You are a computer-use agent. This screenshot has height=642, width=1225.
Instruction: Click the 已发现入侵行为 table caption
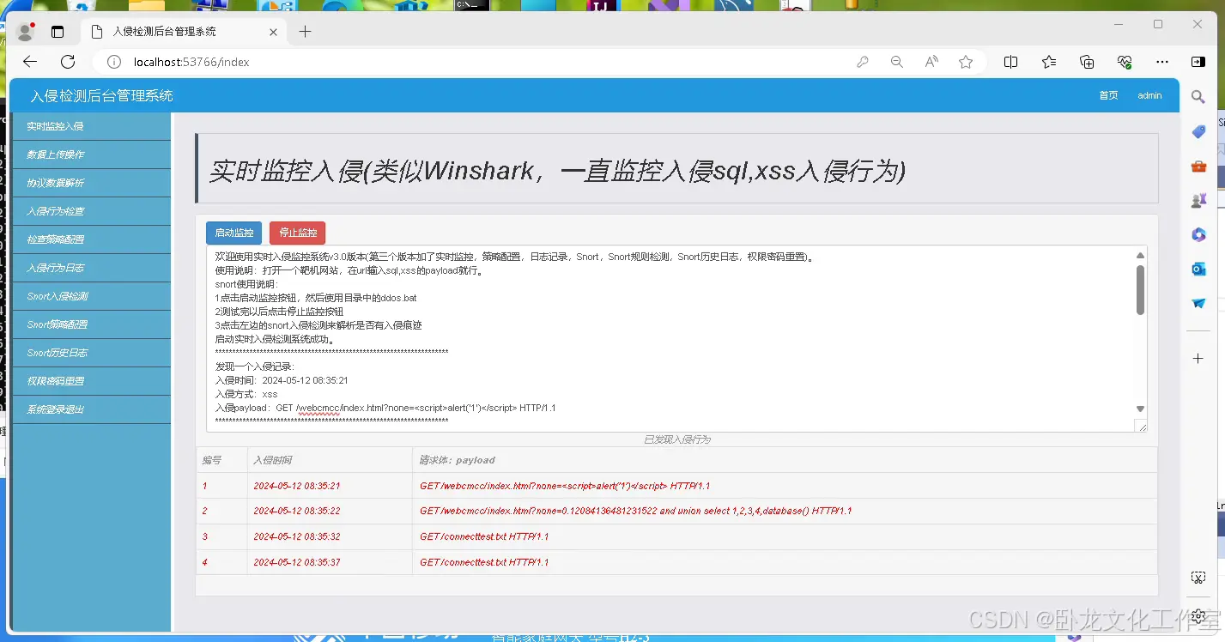click(x=676, y=439)
